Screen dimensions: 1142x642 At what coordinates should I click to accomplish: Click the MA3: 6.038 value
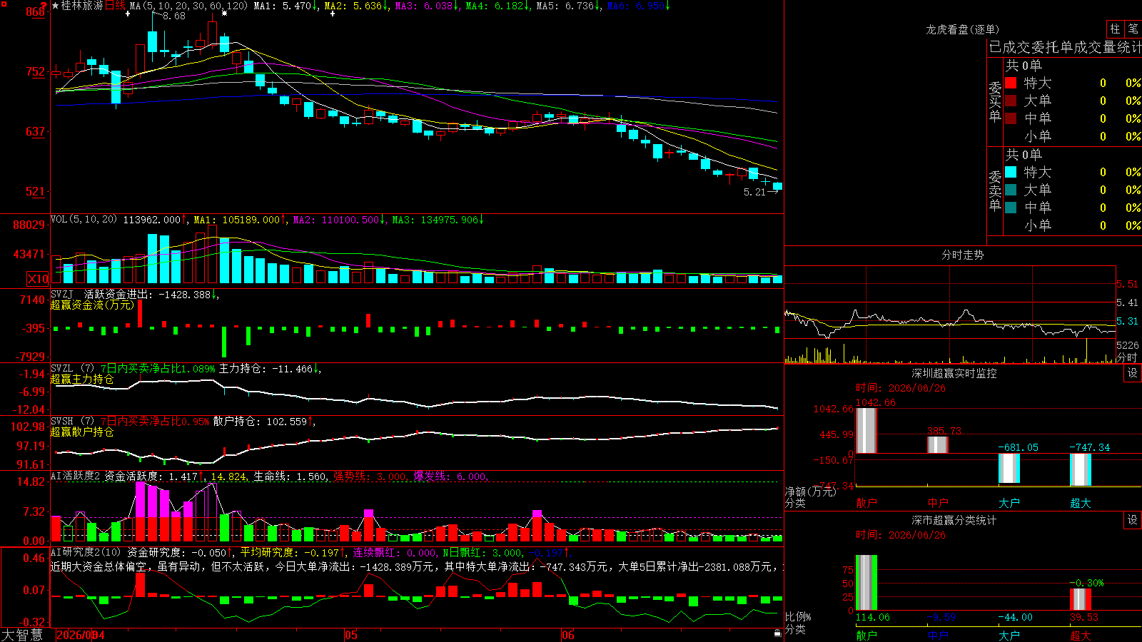(x=426, y=6)
